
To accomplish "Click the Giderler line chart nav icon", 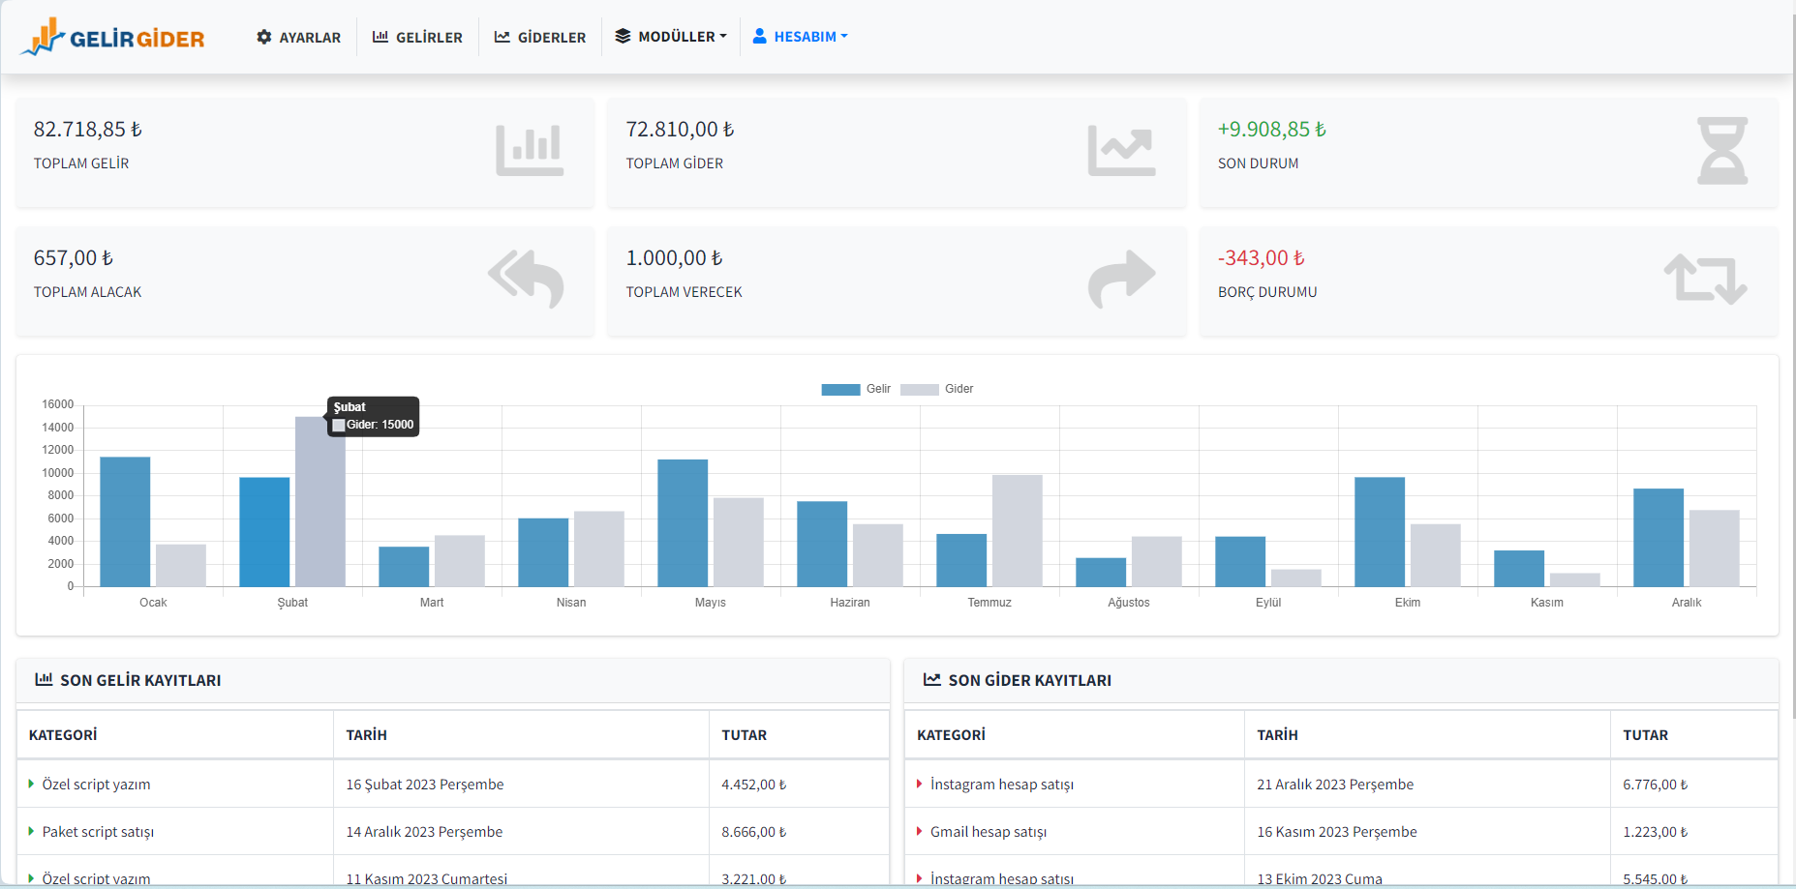I will click(x=502, y=37).
